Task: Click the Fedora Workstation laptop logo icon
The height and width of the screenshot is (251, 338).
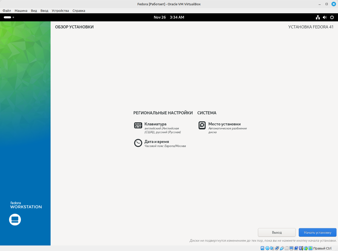Action: pyautogui.click(x=15, y=220)
